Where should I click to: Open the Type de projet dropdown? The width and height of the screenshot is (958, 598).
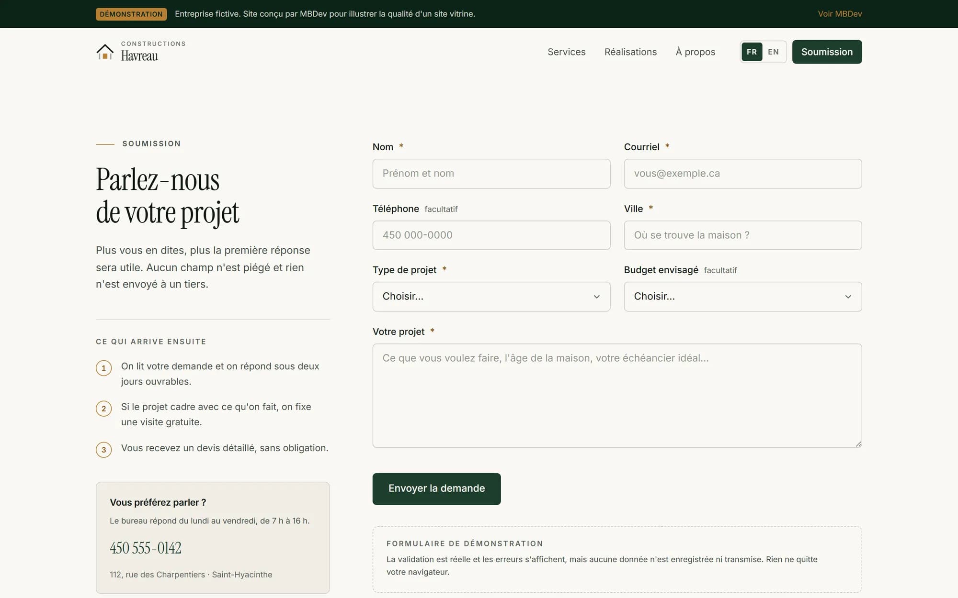(x=491, y=297)
